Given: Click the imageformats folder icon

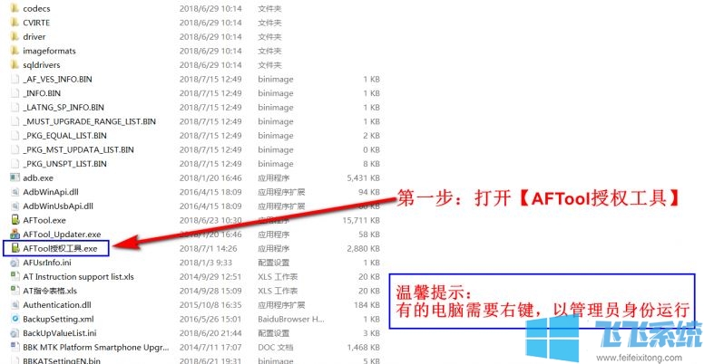Looking at the screenshot, I should [x=15, y=51].
